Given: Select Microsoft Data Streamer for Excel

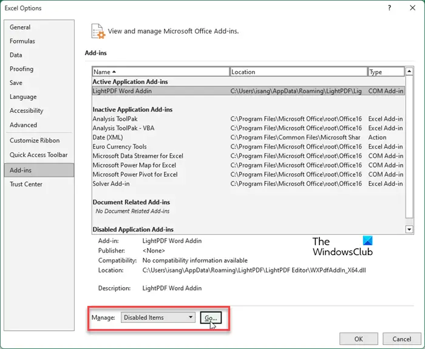Looking at the screenshot, I should click(248, 156).
